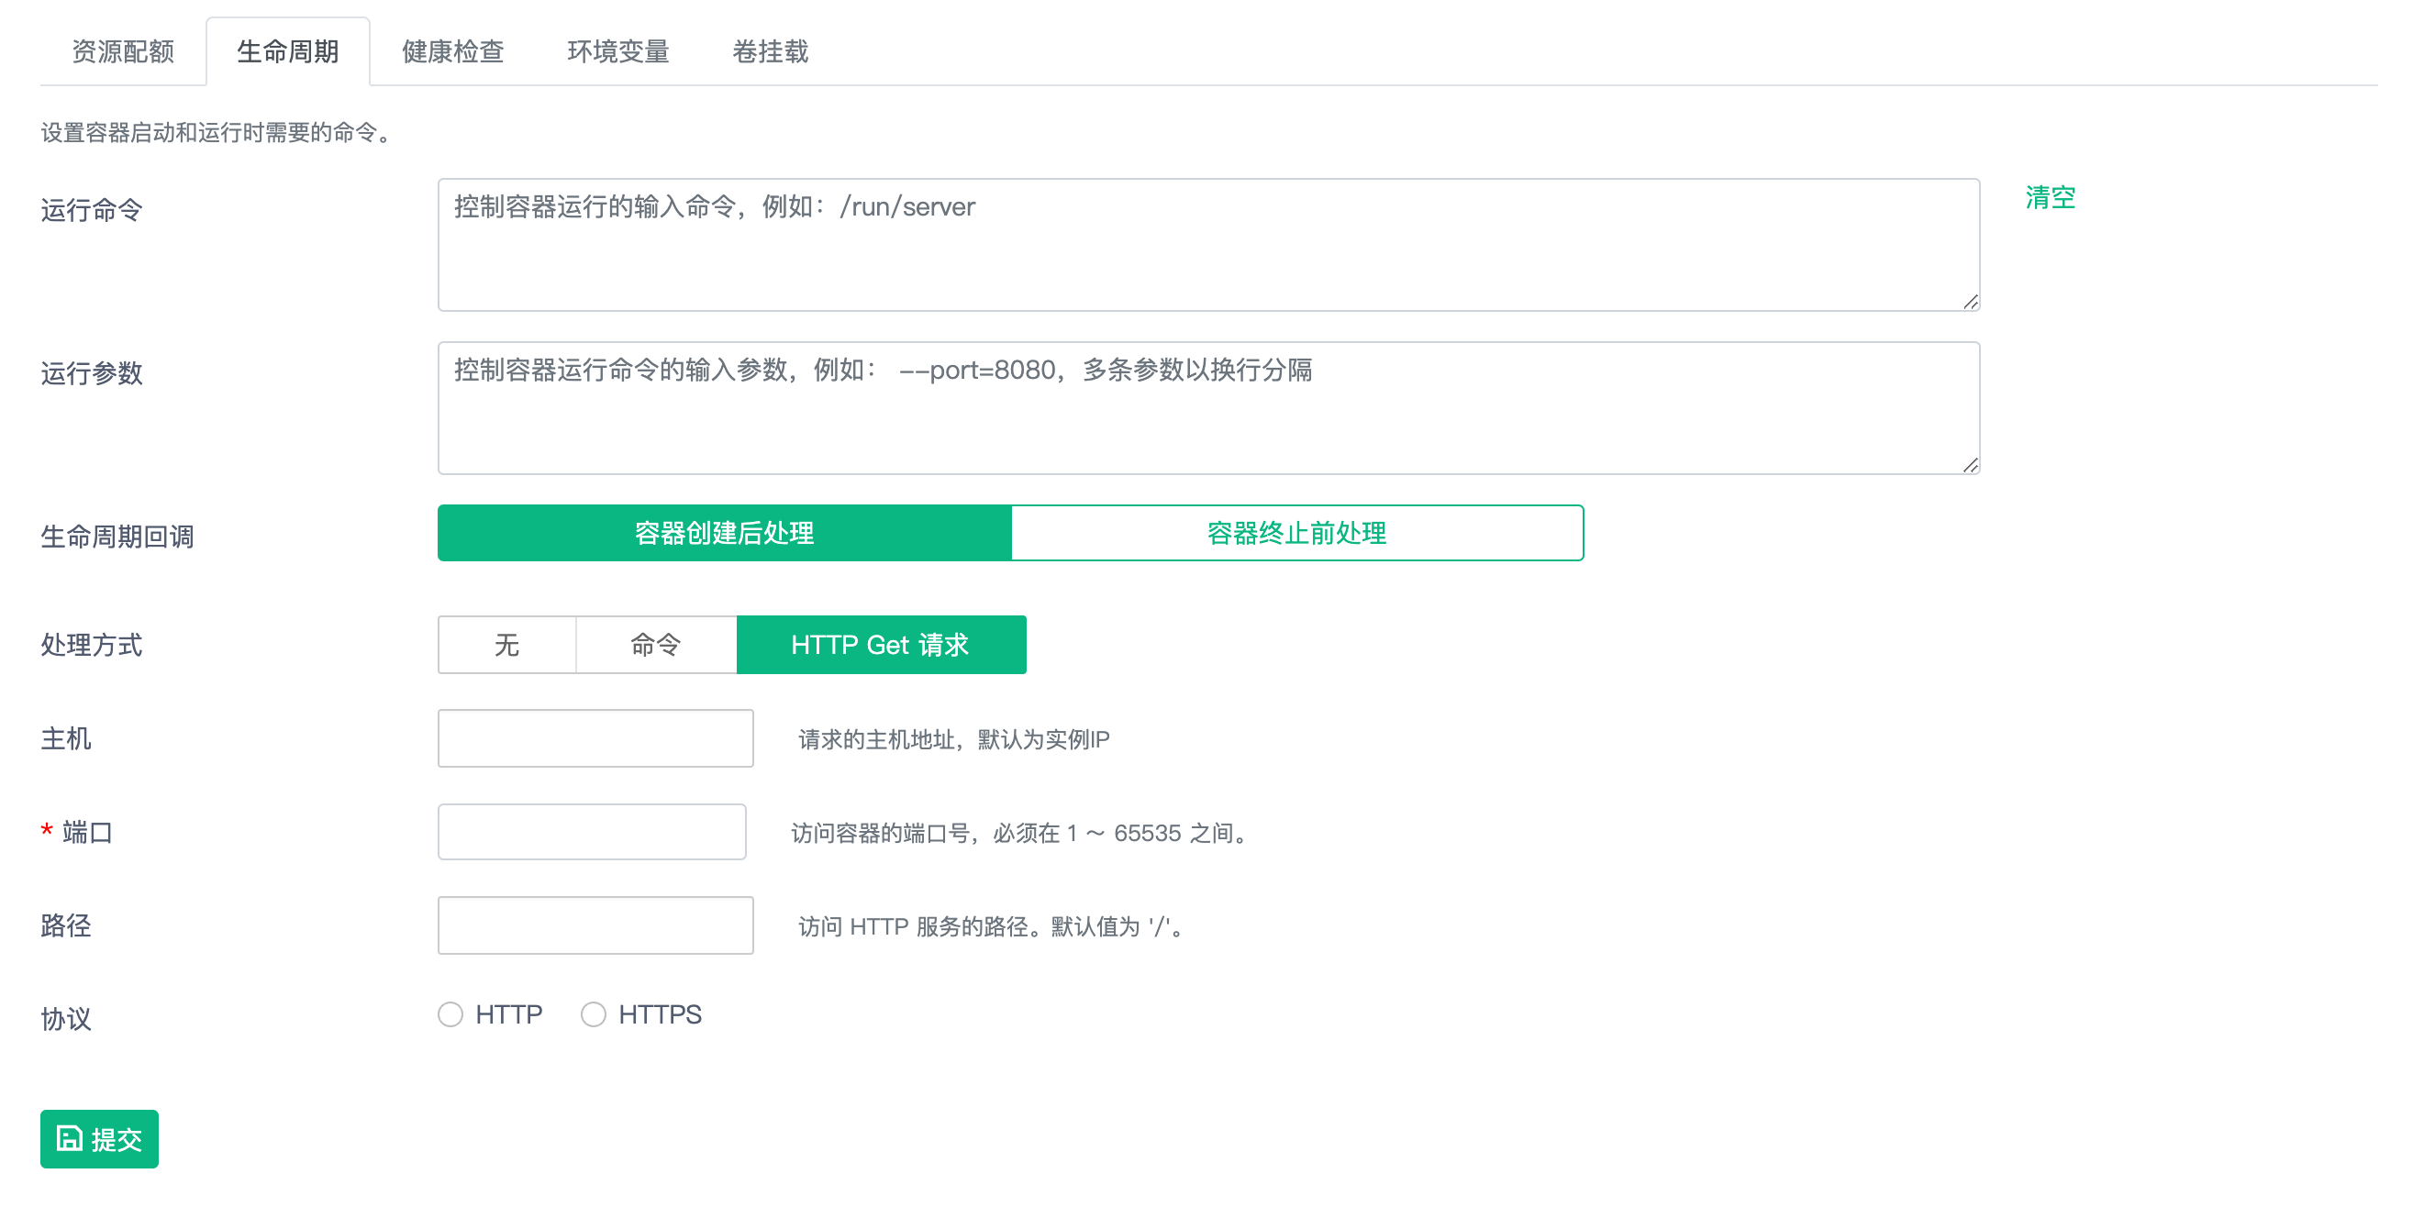The height and width of the screenshot is (1207, 2424).
Task: Select 容器终止前处理 lifecycle callback
Action: click(x=1296, y=533)
